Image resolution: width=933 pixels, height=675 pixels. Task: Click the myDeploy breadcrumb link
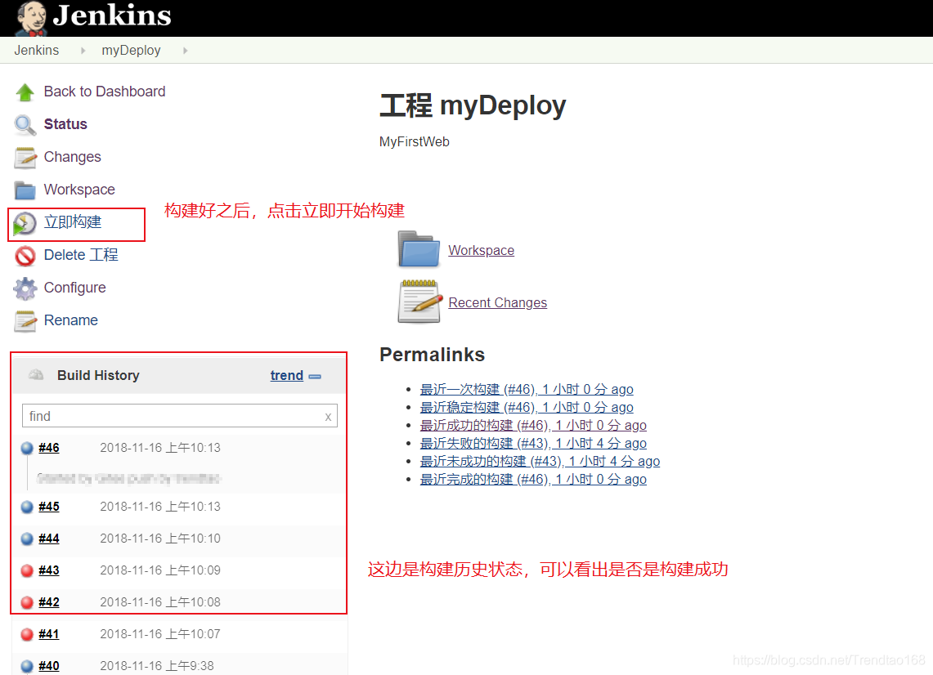coord(131,51)
